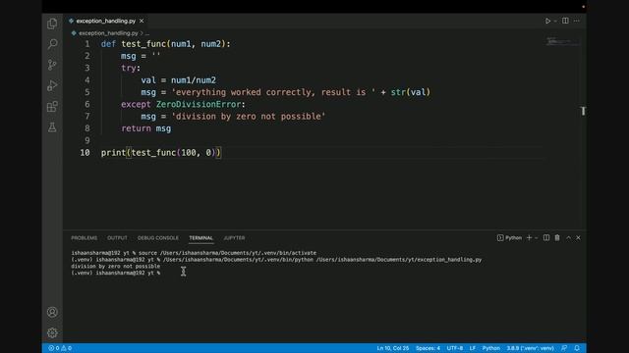Image resolution: width=629 pixels, height=353 pixels.
Task: Open notifications bell in status bar
Action: click(x=577, y=348)
